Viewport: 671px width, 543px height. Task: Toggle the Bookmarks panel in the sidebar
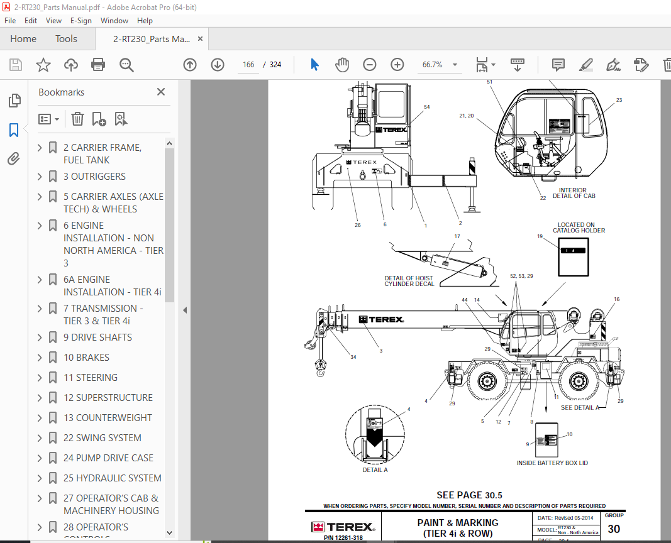[14, 130]
